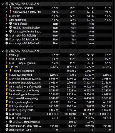Click the round icon beside Csomag/gyűrű kritikus hő...

pyautogui.click(x=7, y=39)
